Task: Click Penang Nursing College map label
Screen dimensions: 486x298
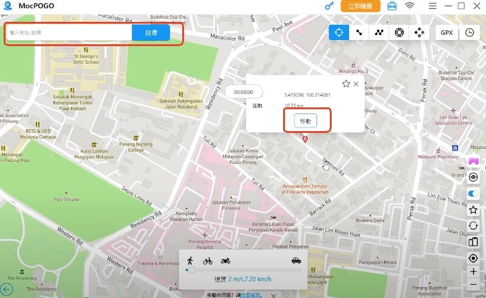Action: tap(135, 147)
